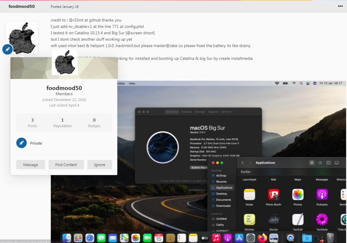
Task: Open the Podcasts app in Applications
Action: [x=322, y=195]
